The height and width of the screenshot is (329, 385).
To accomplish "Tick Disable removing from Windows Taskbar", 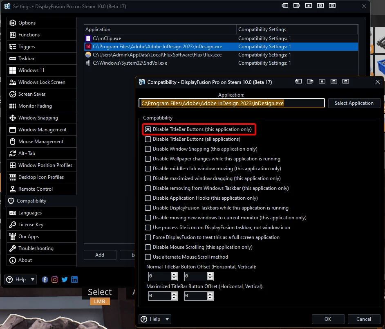I will point(148,188).
